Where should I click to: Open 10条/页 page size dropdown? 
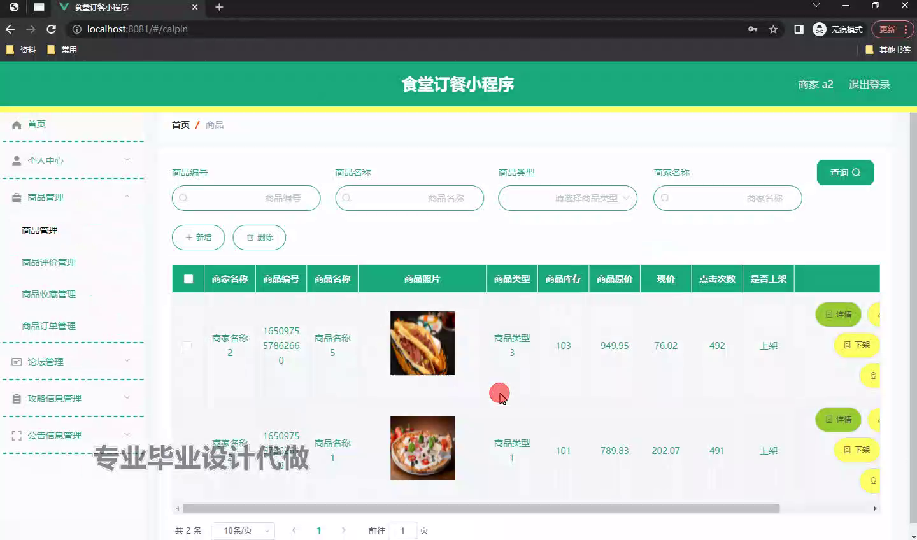[244, 530]
